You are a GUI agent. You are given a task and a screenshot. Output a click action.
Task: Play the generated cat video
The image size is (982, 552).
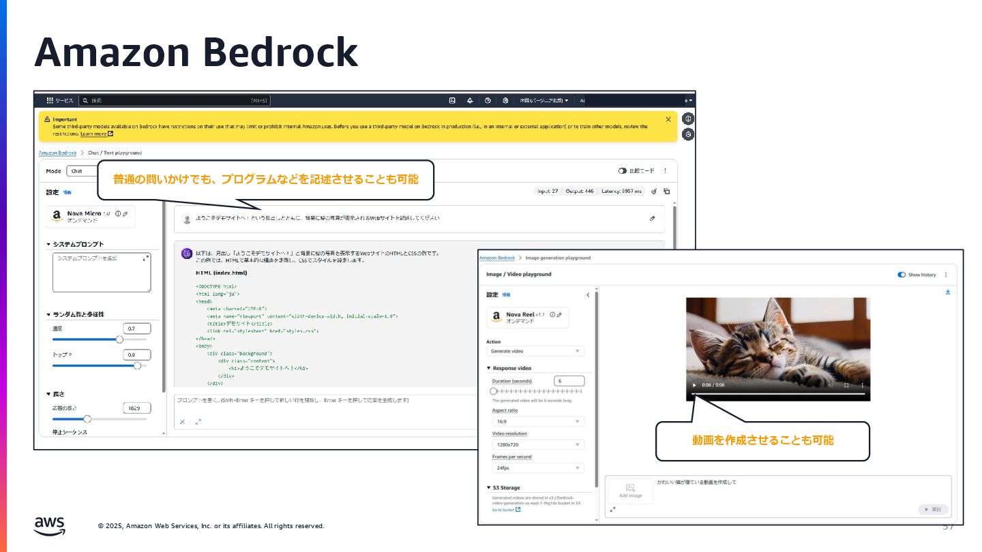[x=694, y=385]
